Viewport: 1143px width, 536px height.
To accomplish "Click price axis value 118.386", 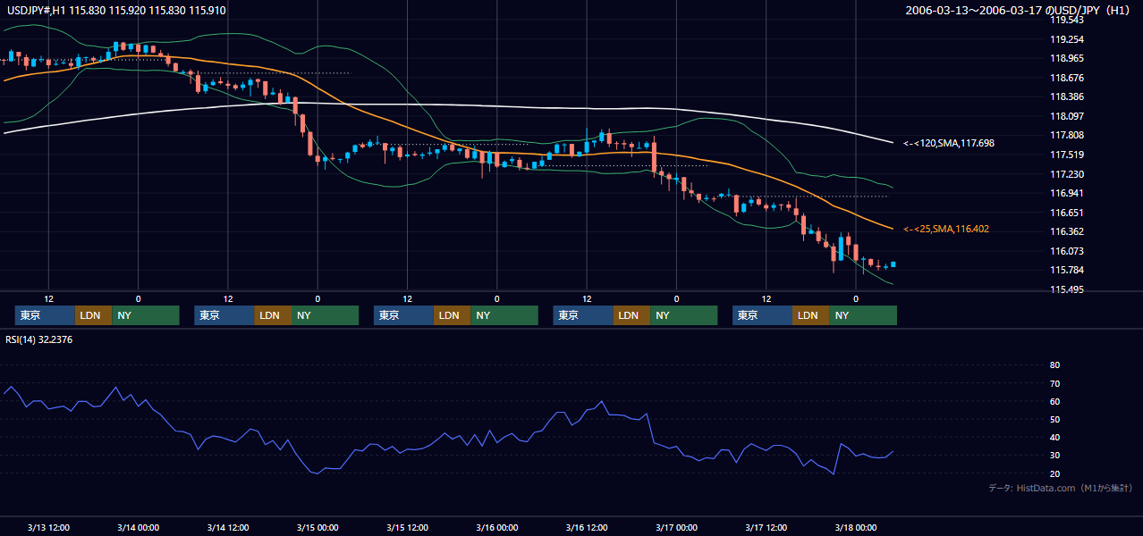I will pos(1066,96).
